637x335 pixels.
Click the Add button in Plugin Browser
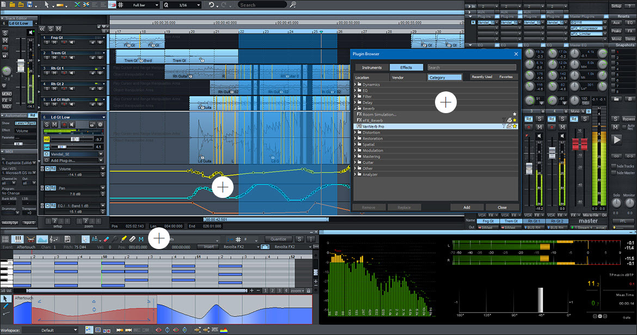click(467, 207)
